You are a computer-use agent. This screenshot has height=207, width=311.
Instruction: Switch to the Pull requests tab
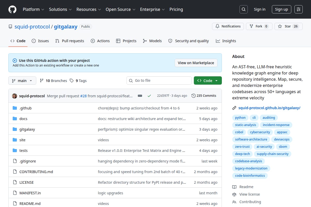(70, 41)
